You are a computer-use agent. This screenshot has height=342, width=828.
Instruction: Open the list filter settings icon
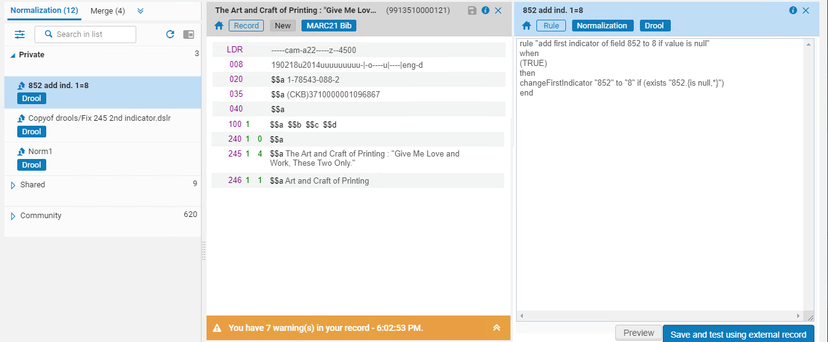coord(20,35)
